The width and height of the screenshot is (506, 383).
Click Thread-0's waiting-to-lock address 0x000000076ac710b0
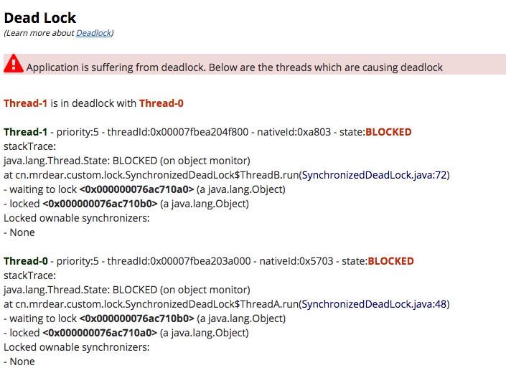(x=136, y=318)
